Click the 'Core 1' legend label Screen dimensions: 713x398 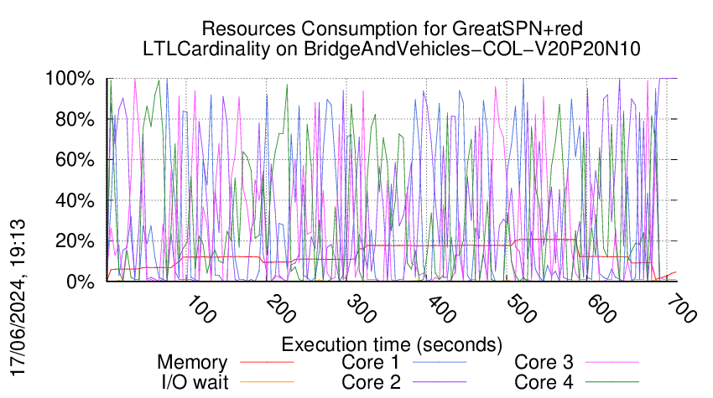pos(371,362)
